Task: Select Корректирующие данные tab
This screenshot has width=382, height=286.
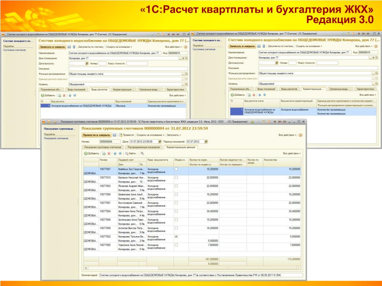Action: pos(181,147)
